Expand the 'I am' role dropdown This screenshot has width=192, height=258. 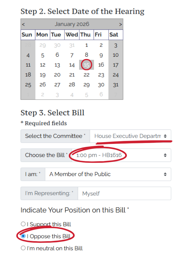pos(108,174)
